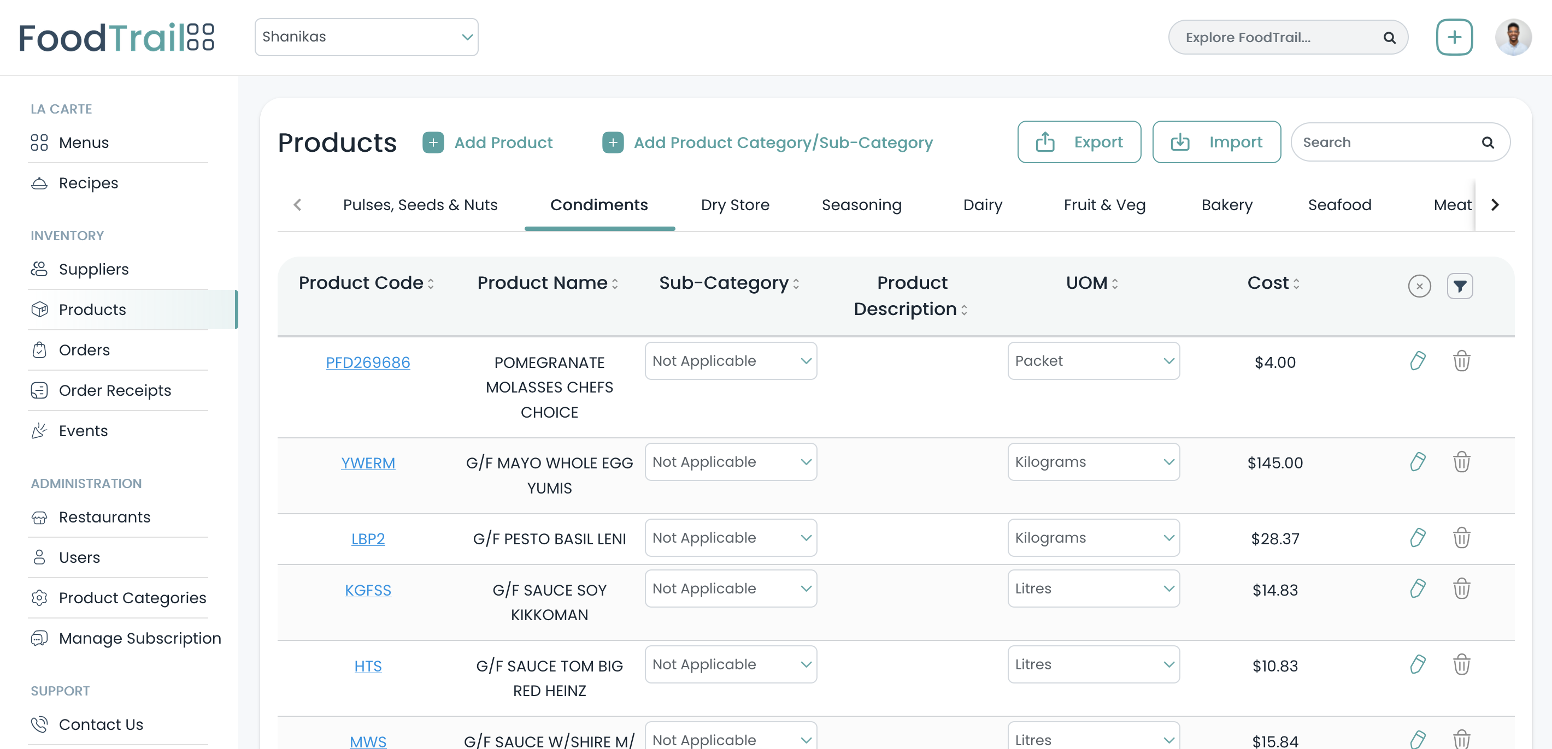
Task: Delete the POMEGRANATE MOLASSES product
Action: tap(1463, 361)
